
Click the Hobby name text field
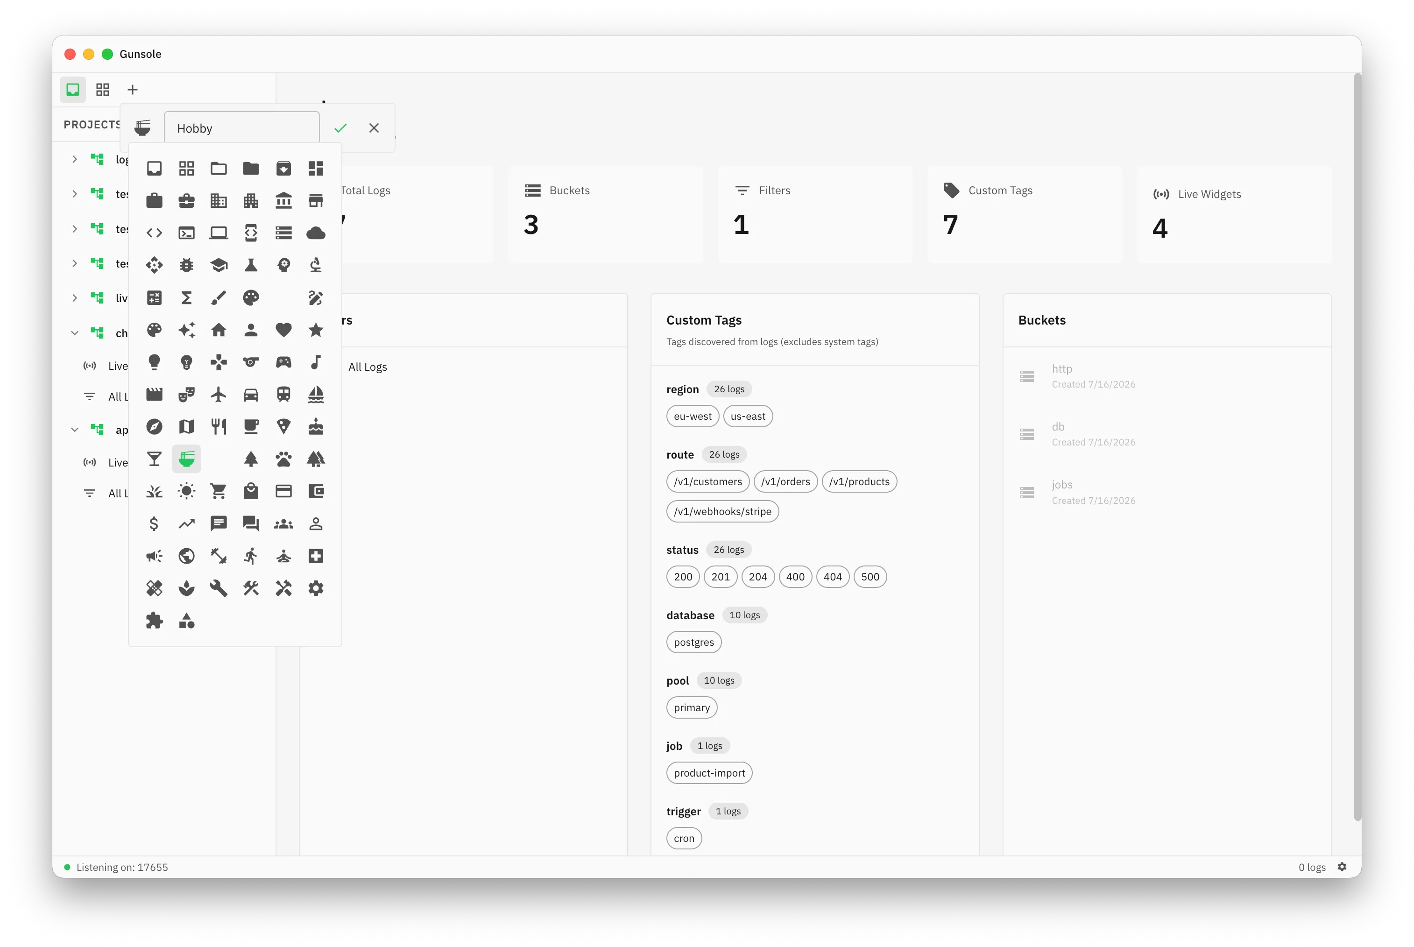(241, 128)
